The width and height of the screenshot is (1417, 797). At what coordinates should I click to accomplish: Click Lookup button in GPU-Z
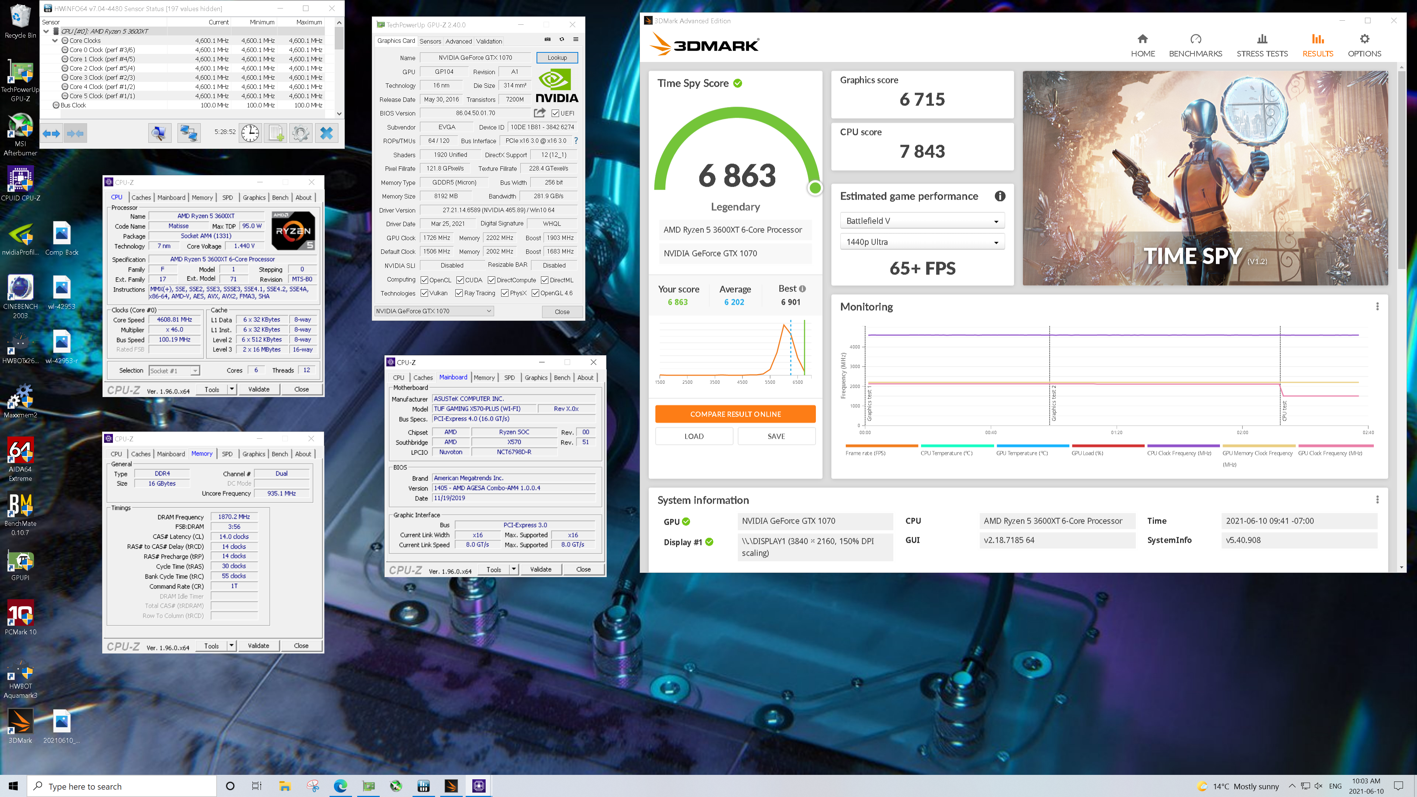tap(557, 58)
